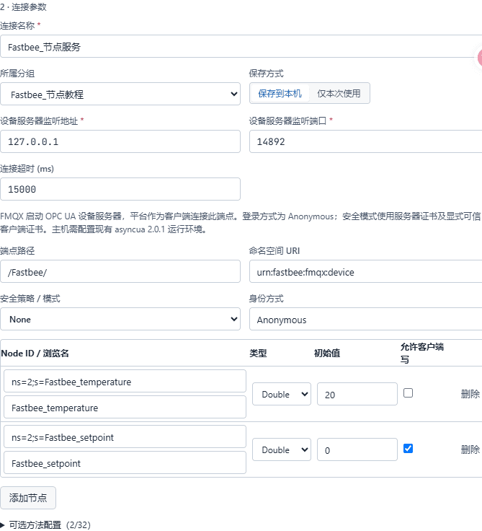Click the 连接超时 (ms) field
This screenshot has height=531, width=482.
pyautogui.click(x=120, y=189)
